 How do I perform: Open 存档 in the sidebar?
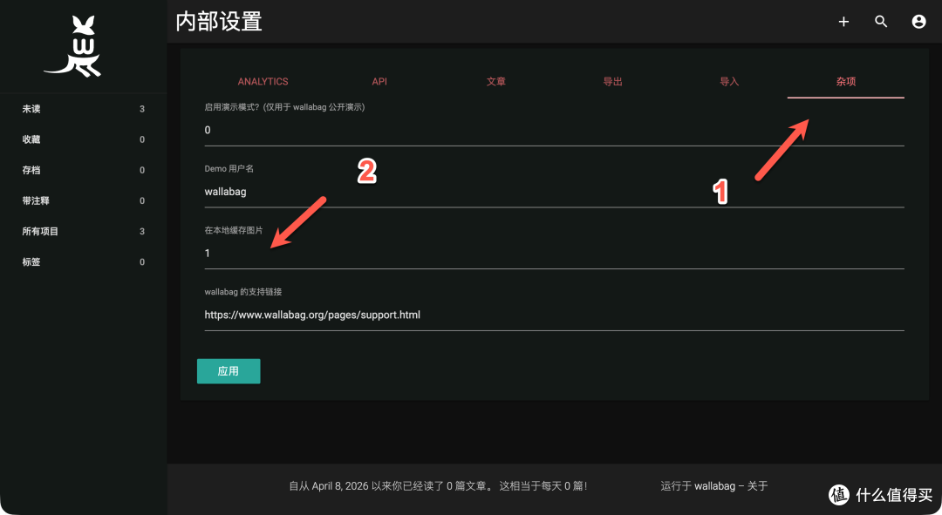tap(84, 170)
